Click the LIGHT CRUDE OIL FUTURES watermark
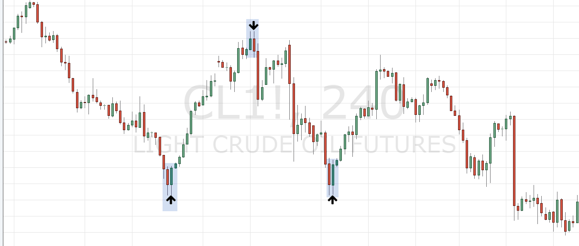 pyautogui.click(x=294, y=144)
